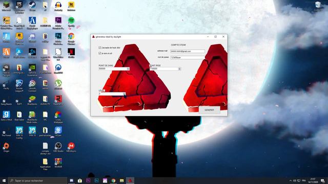The height and width of the screenshot is (184, 328).
Task: Open the Google Chrome desktop icon
Action: 71,38
